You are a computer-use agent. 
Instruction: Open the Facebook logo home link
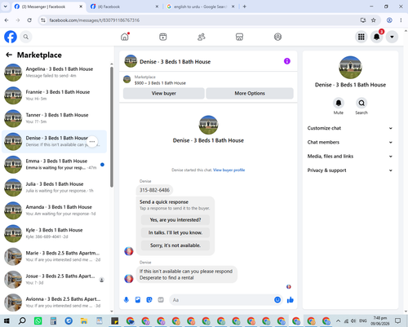[11, 37]
